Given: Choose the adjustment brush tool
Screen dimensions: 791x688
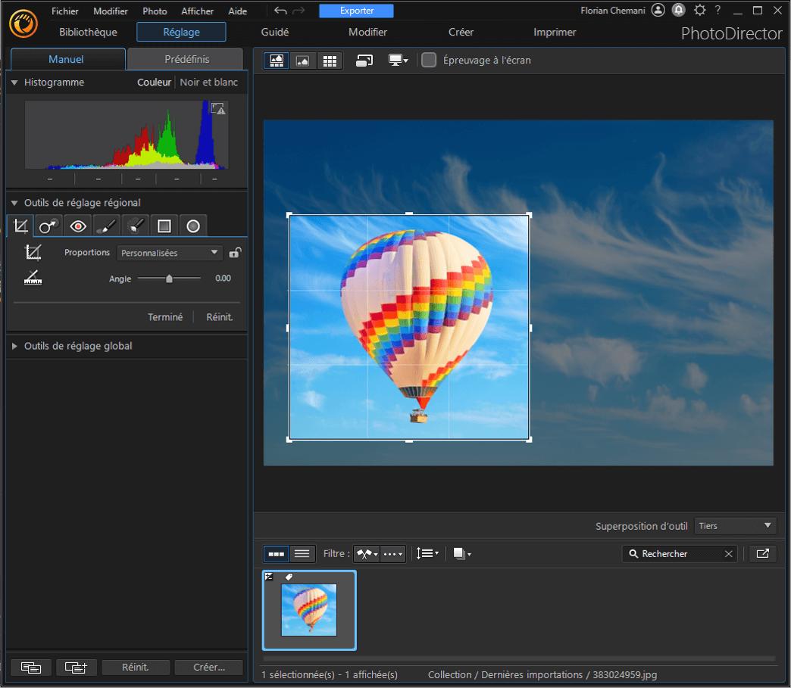Looking at the screenshot, I should click(107, 226).
